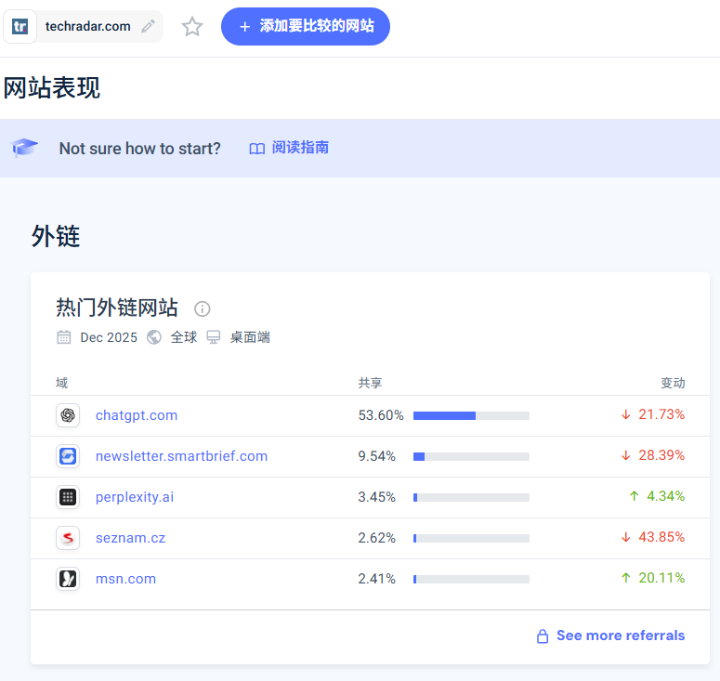Click the perplexity.ai share bar
The height and width of the screenshot is (681, 720).
471,497
